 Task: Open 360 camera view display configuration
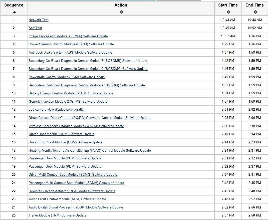pos(57,110)
